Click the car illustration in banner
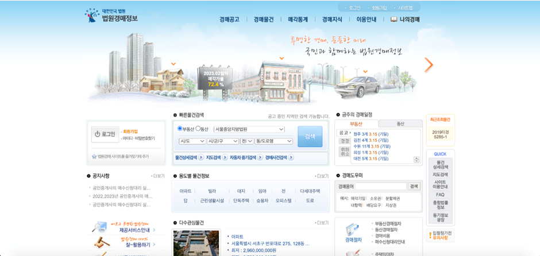Screen dimensions: 540x256 click(357, 87)
